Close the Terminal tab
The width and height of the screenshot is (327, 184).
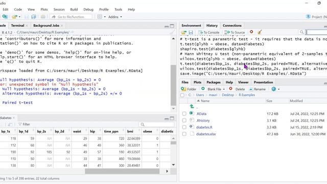coord(27,26)
